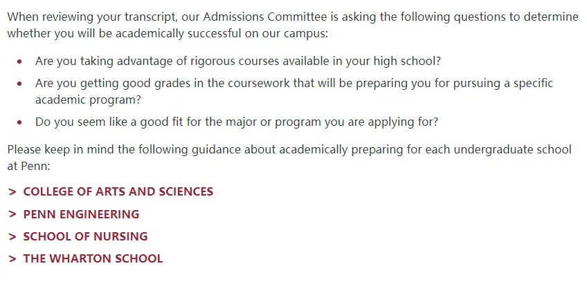Click the chevron arrow beside The Wharton School
This screenshot has width=587, height=284.
tap(12, 258)
